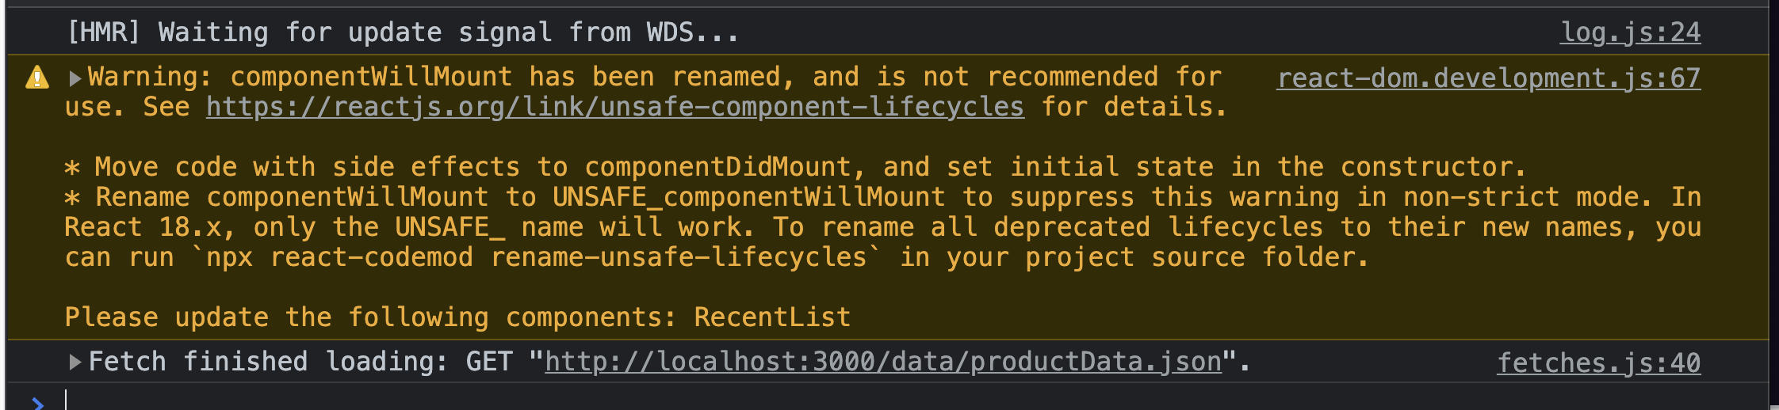Click the console's right-side scrollbar
Image resolution: width=1779 pixels, height=410 pixels.
pos(1773,206)
